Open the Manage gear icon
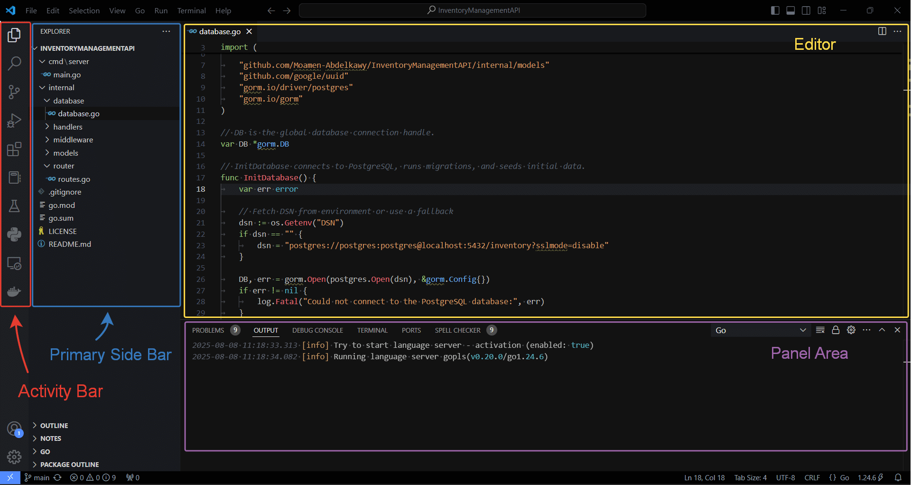This screenshot has height=485, width=911. [14, 457]
